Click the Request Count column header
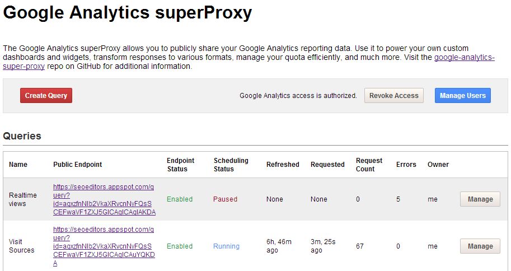The height and width of the screenshot is (271, 511). click(369, 165)
